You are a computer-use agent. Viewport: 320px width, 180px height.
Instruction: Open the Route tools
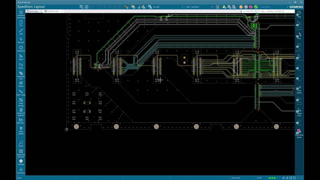[21, 66]
